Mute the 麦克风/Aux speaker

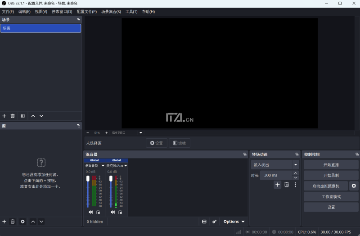tap(113, 212)
